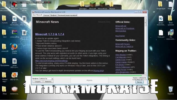This screenshot has width=177, height=100.
Task: Select the Это запускаем installer icon
Action: click(171, 34)
